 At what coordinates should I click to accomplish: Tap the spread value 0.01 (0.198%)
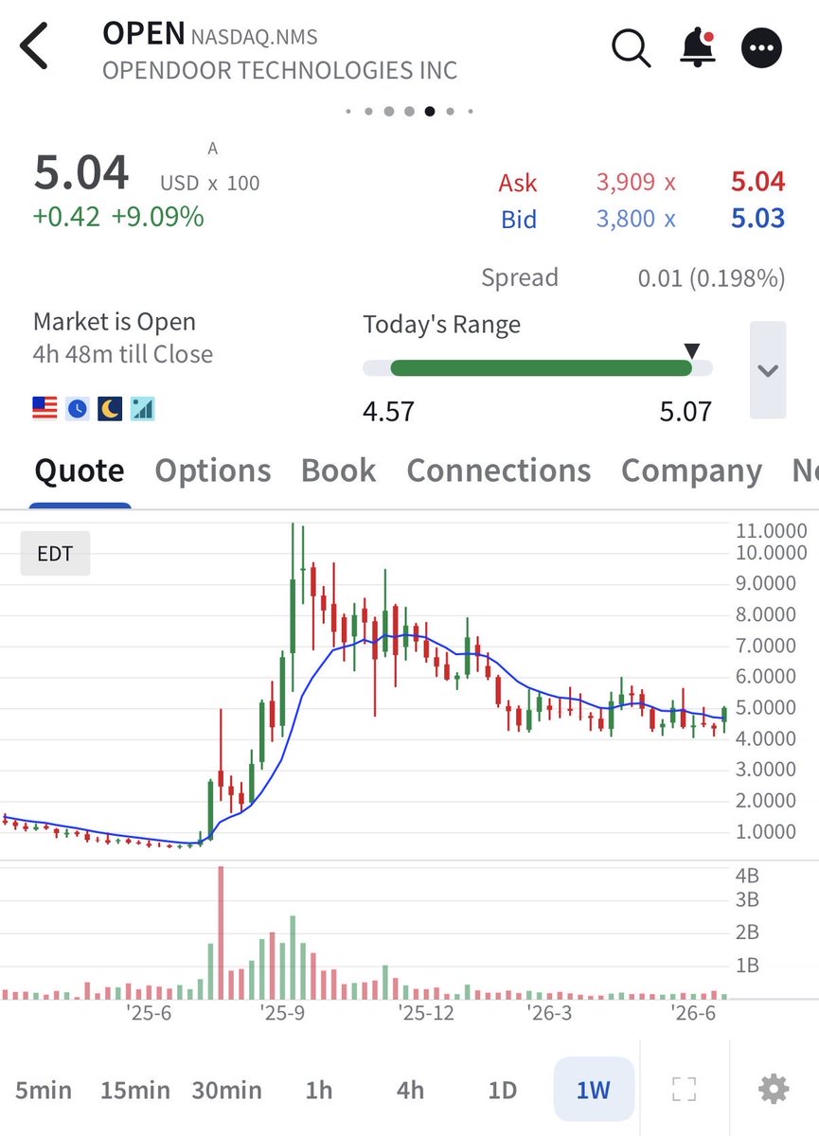711,278
